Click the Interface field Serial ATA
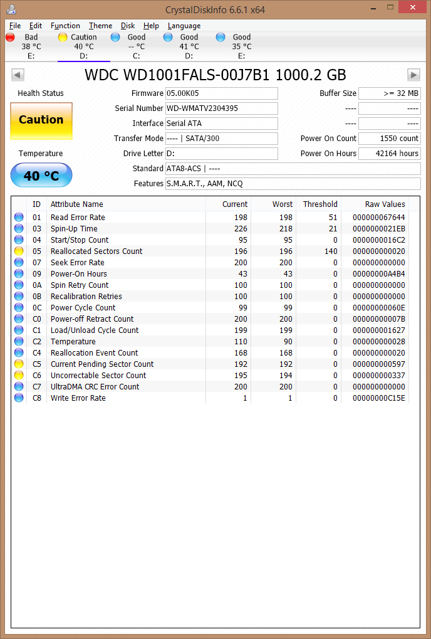 coord(221,124)
